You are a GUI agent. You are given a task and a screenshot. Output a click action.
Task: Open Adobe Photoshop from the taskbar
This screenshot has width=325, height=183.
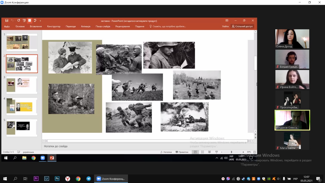(57, 179)
